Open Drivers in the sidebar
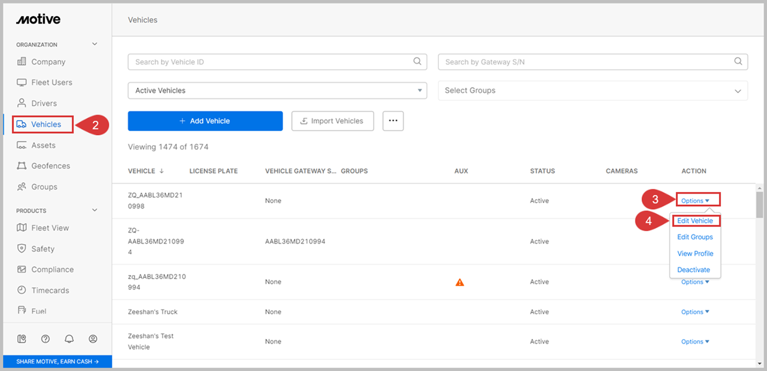Screen dimensions: 767x371 coord(44,103)
